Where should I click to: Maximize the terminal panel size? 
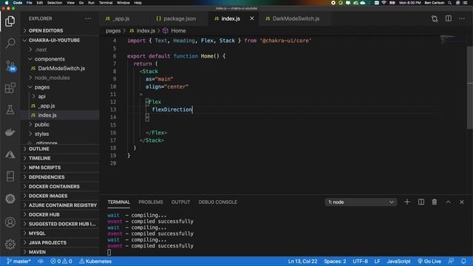coord(448,202)
